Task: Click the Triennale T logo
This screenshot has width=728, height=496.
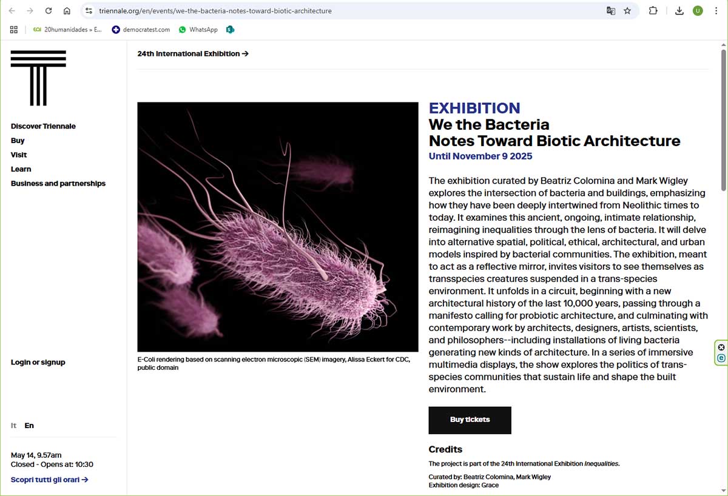Action: point(38,78)
